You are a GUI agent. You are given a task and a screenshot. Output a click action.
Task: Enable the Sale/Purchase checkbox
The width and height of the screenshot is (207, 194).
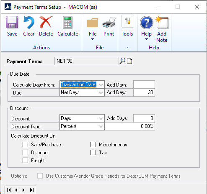(25, 145)
